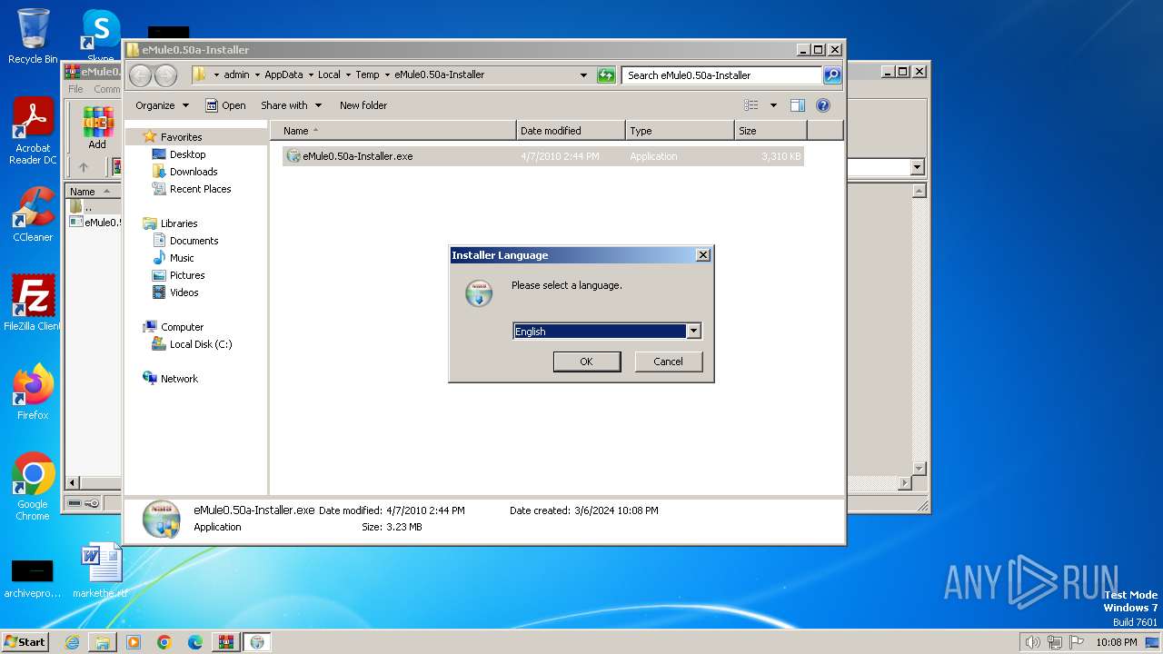Navigate to Temp breadcrumb

(x=367, y=74)
